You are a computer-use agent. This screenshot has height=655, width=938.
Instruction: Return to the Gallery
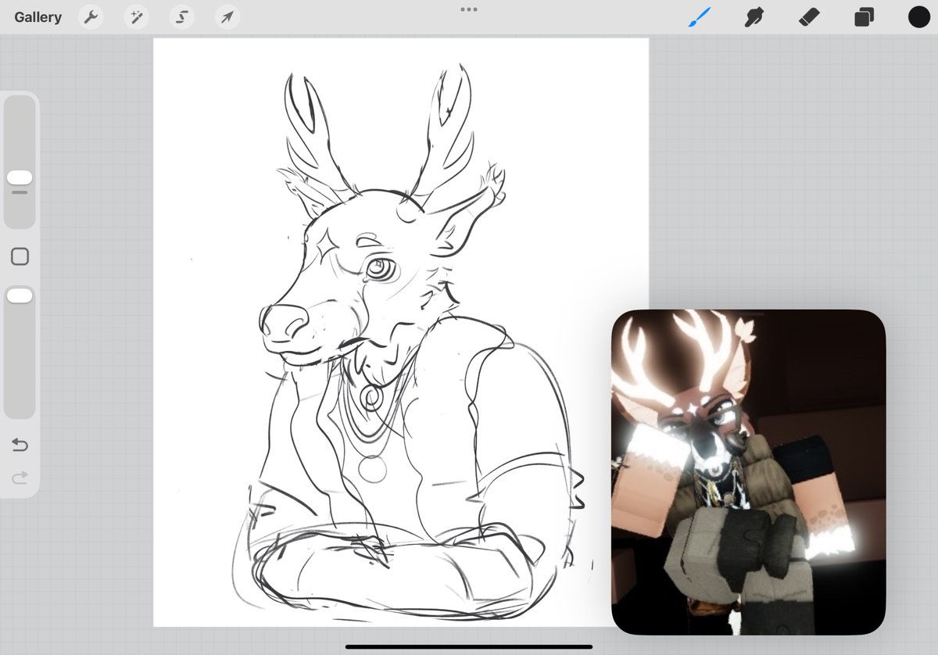(x=37, y=16)
